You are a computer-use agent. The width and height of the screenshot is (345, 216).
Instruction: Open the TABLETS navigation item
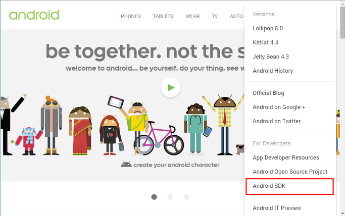tap(163, 16)
